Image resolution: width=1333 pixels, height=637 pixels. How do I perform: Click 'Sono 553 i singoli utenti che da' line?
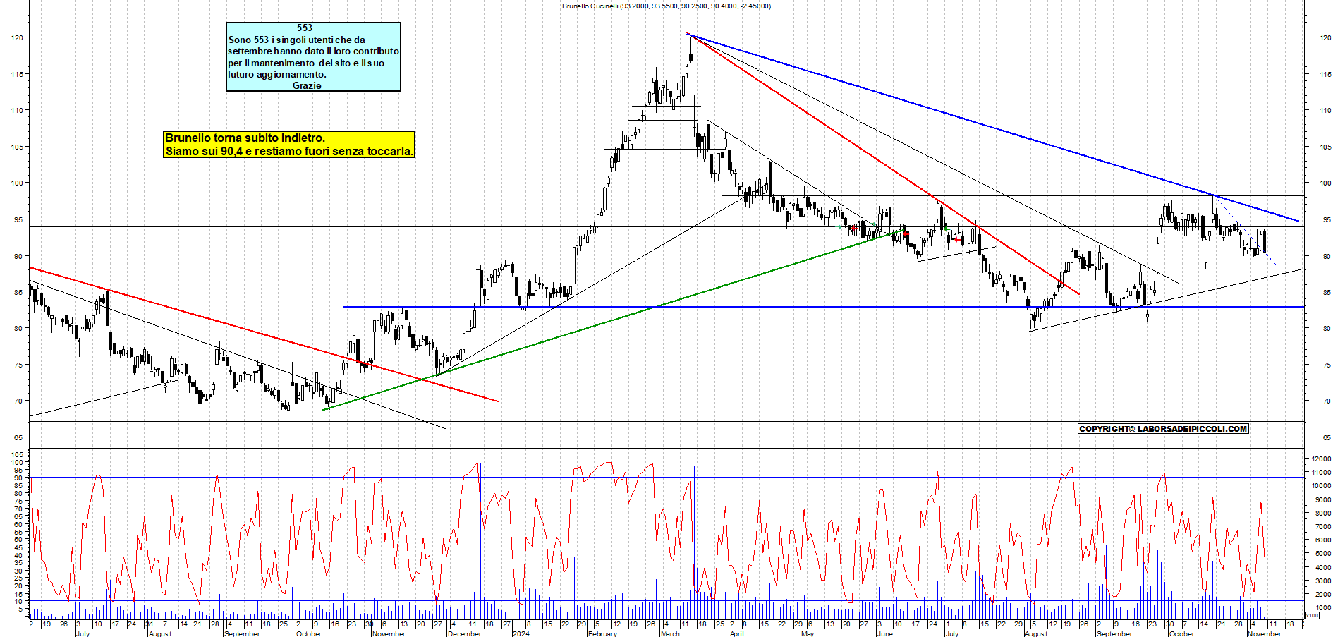click(297, 40)
